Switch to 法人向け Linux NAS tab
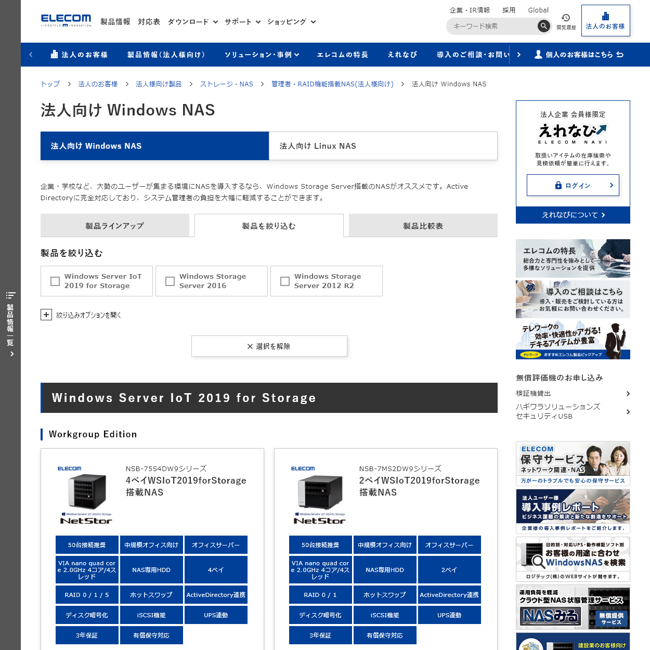650x650 pixels. click(383, 146)
